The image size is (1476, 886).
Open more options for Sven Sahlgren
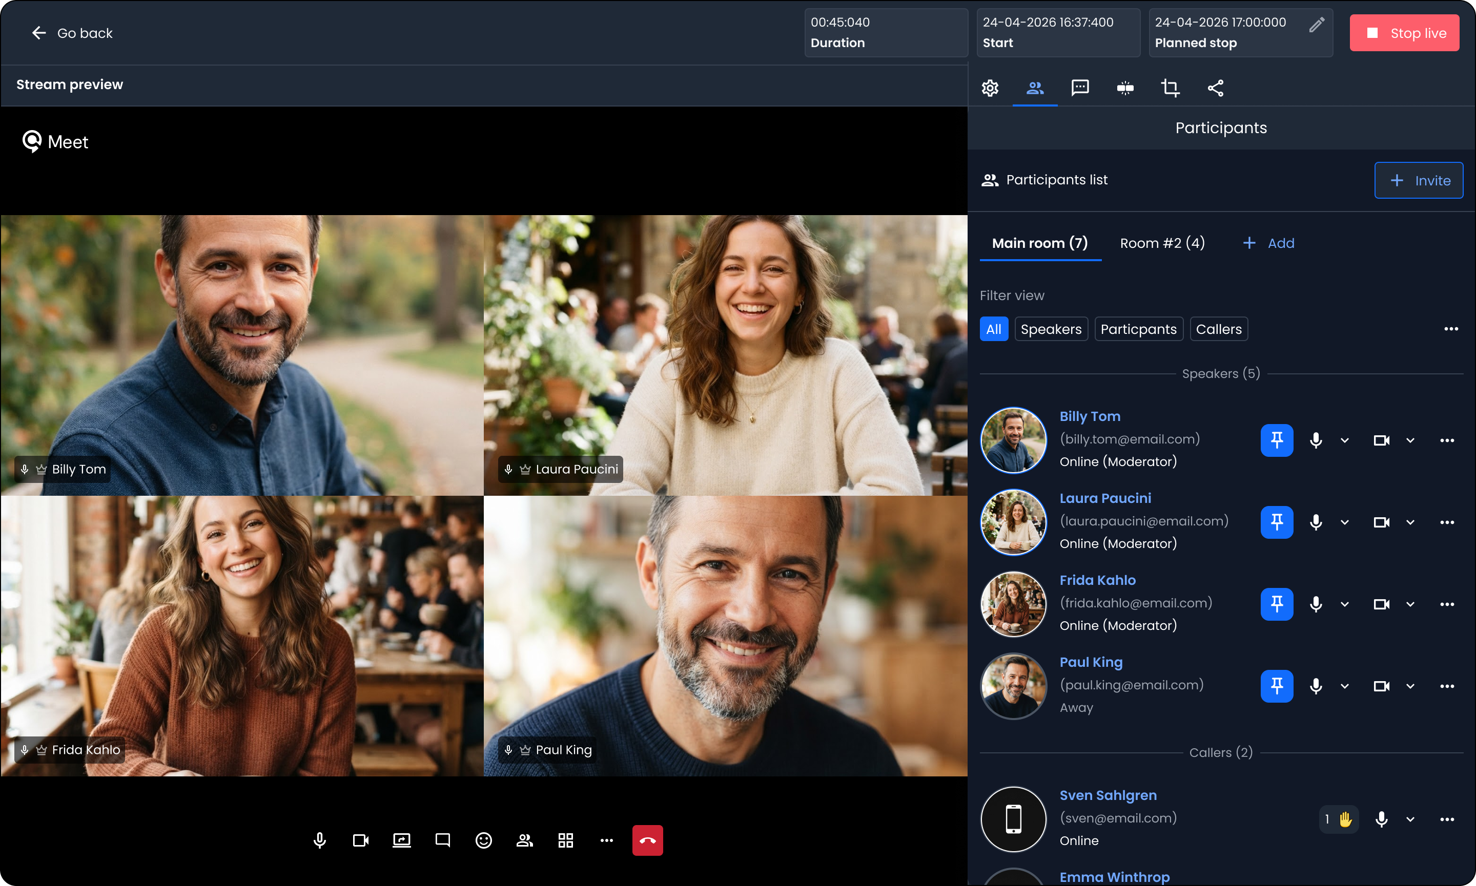pyautogui.click(x=1447, y=819)
